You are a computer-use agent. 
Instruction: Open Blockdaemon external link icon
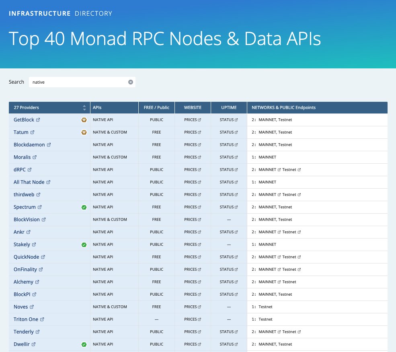[49, 145]
